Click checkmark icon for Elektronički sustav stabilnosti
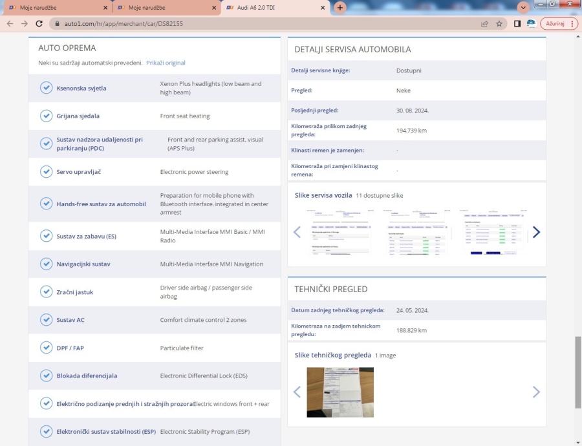582x446 pixels. 46,431
